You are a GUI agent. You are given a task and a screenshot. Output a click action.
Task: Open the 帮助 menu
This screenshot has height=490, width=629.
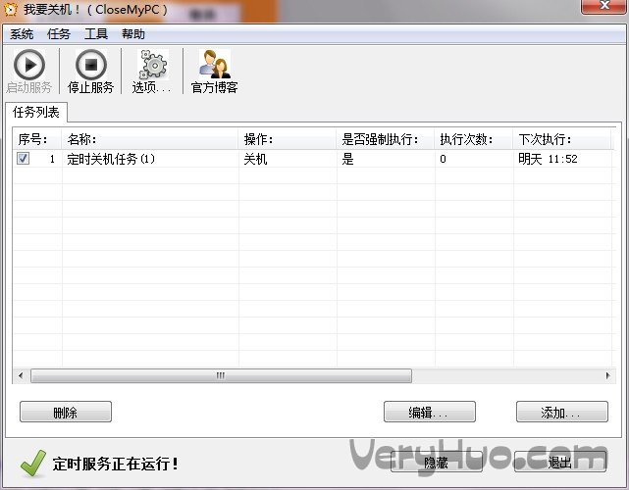tap(133, 34)
